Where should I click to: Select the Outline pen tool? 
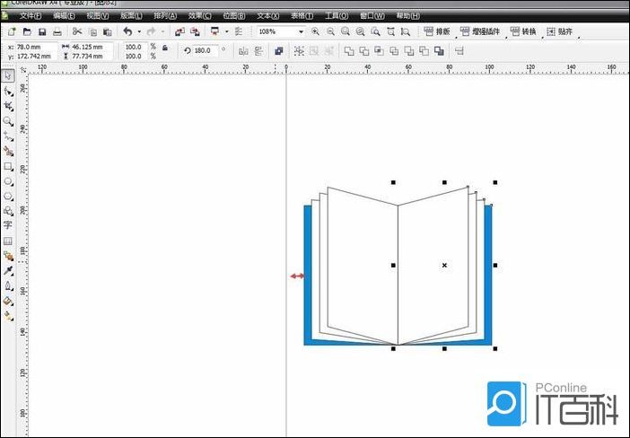(x=8, y=285)
